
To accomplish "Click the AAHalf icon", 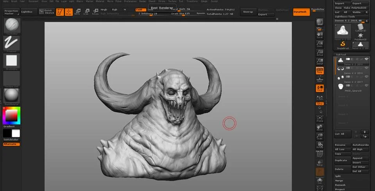I will pos(320,62).
